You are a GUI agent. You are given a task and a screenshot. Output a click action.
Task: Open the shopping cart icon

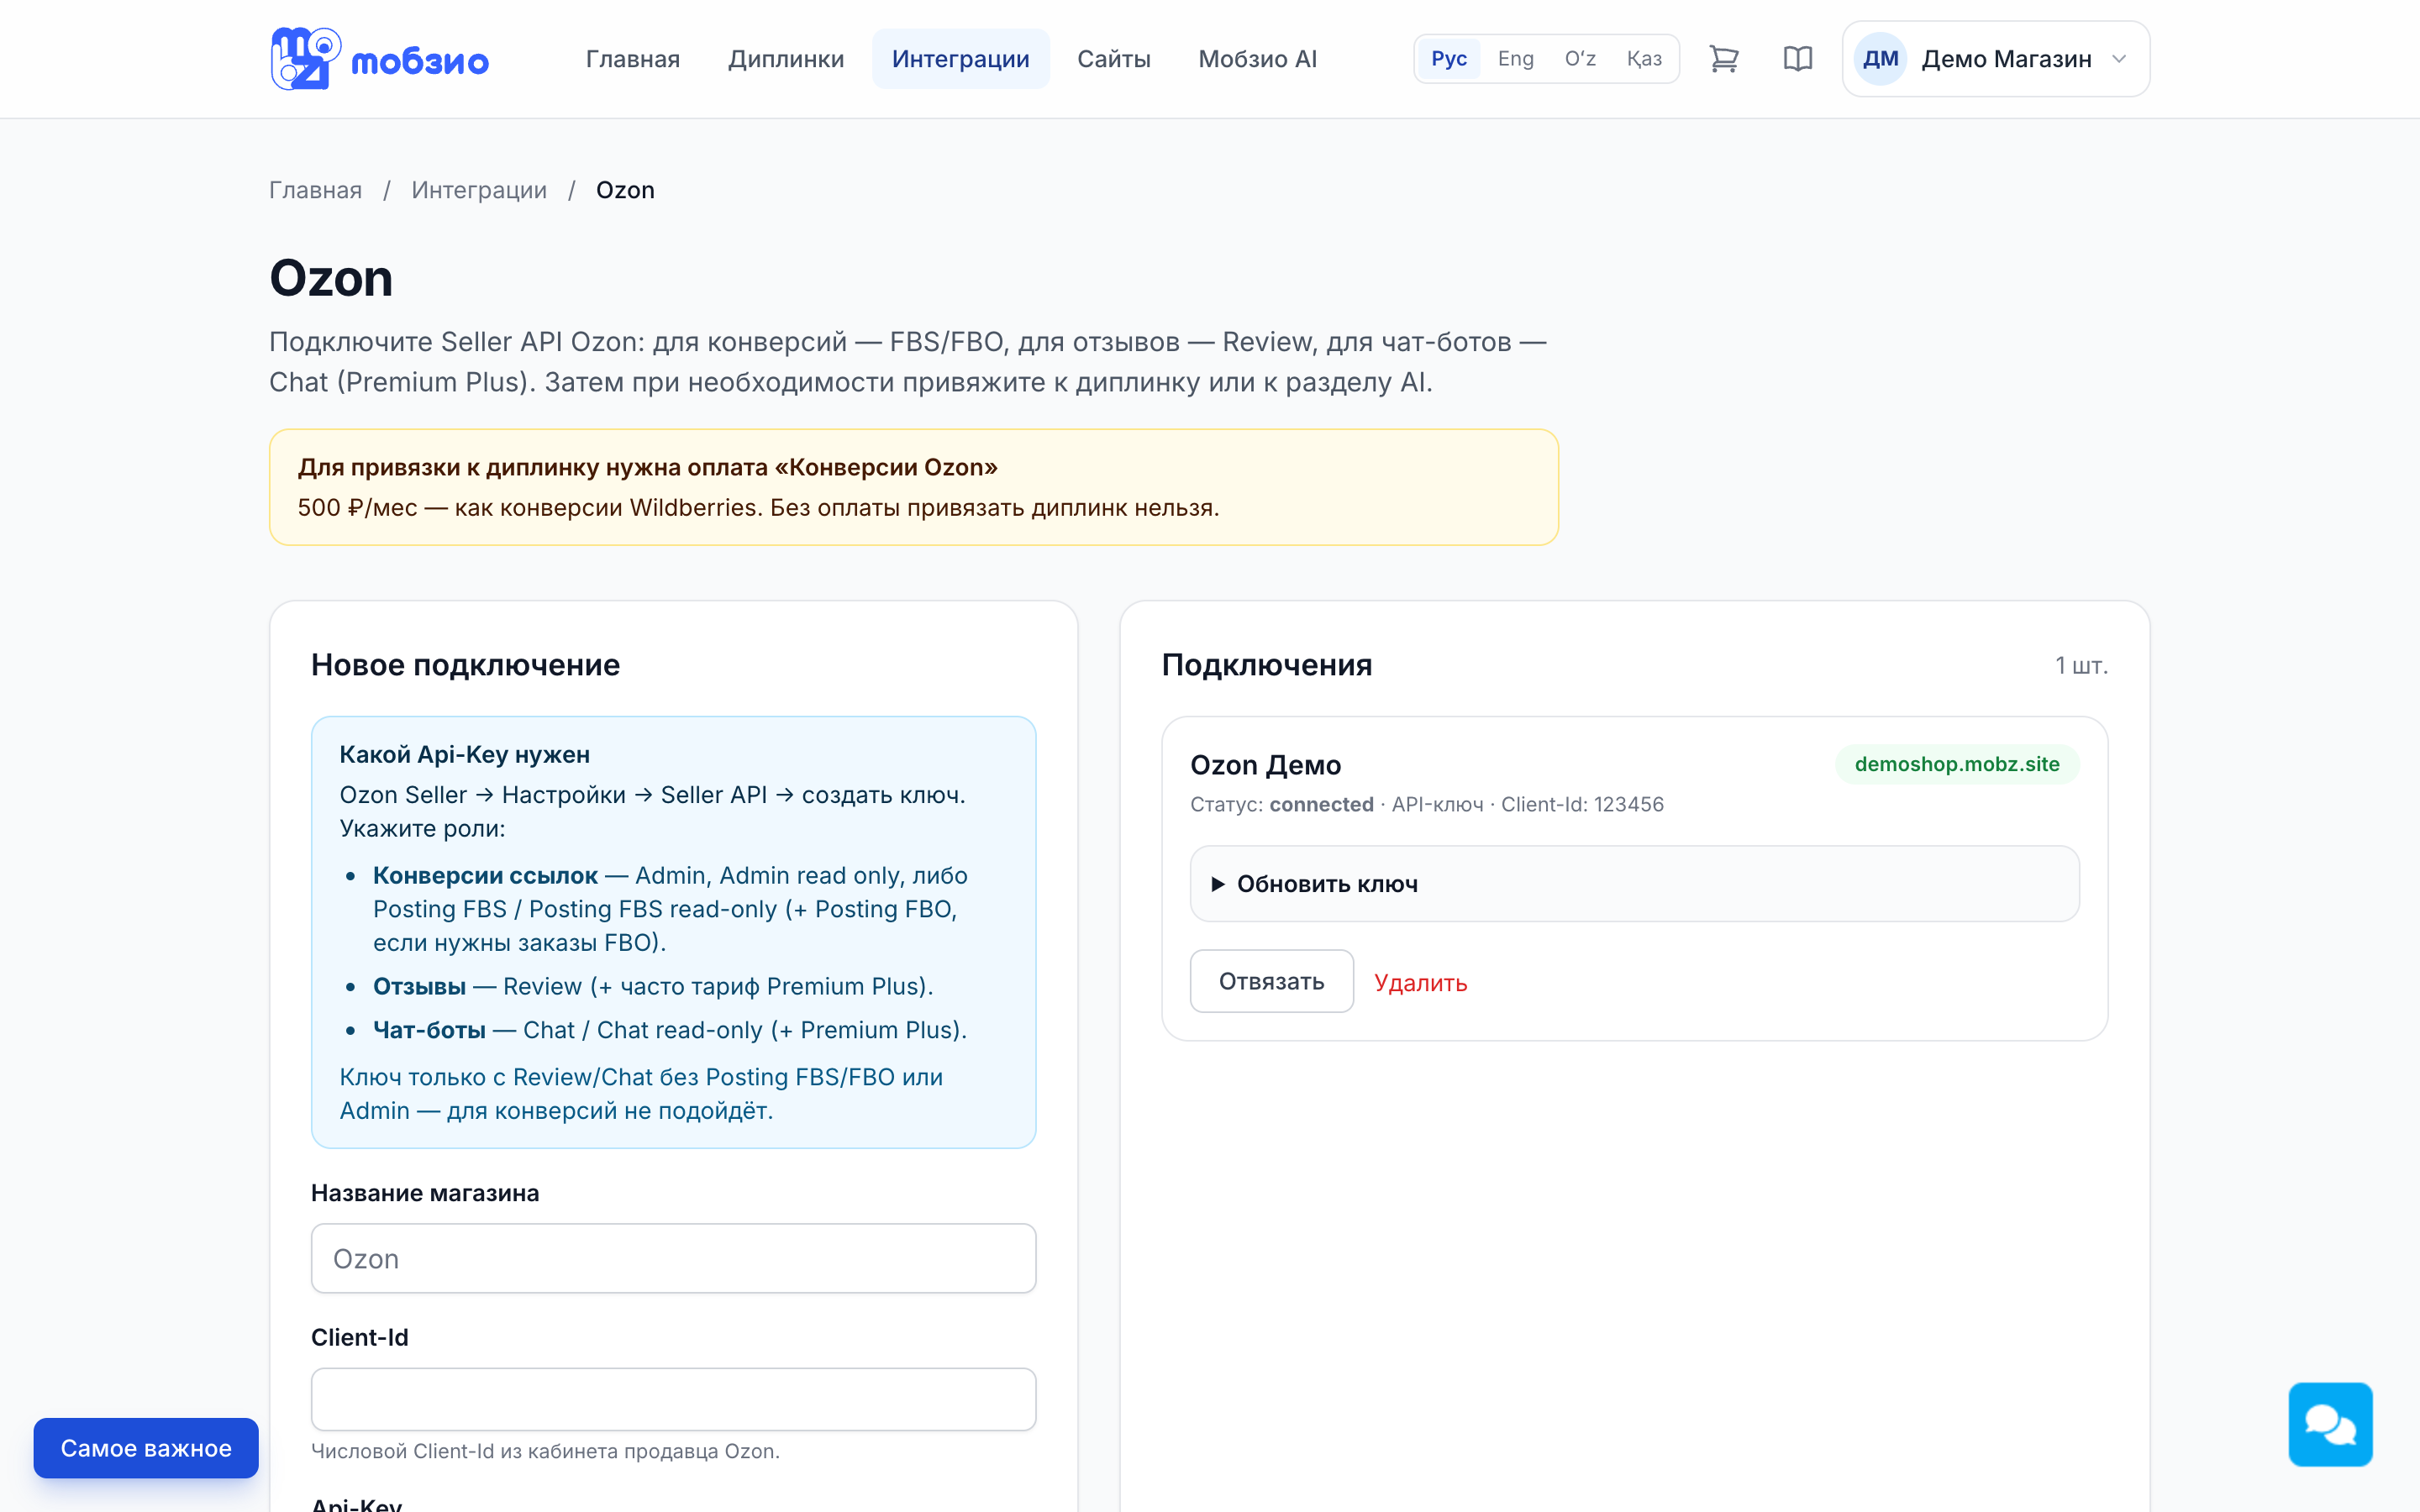(x=1723, y=59)
